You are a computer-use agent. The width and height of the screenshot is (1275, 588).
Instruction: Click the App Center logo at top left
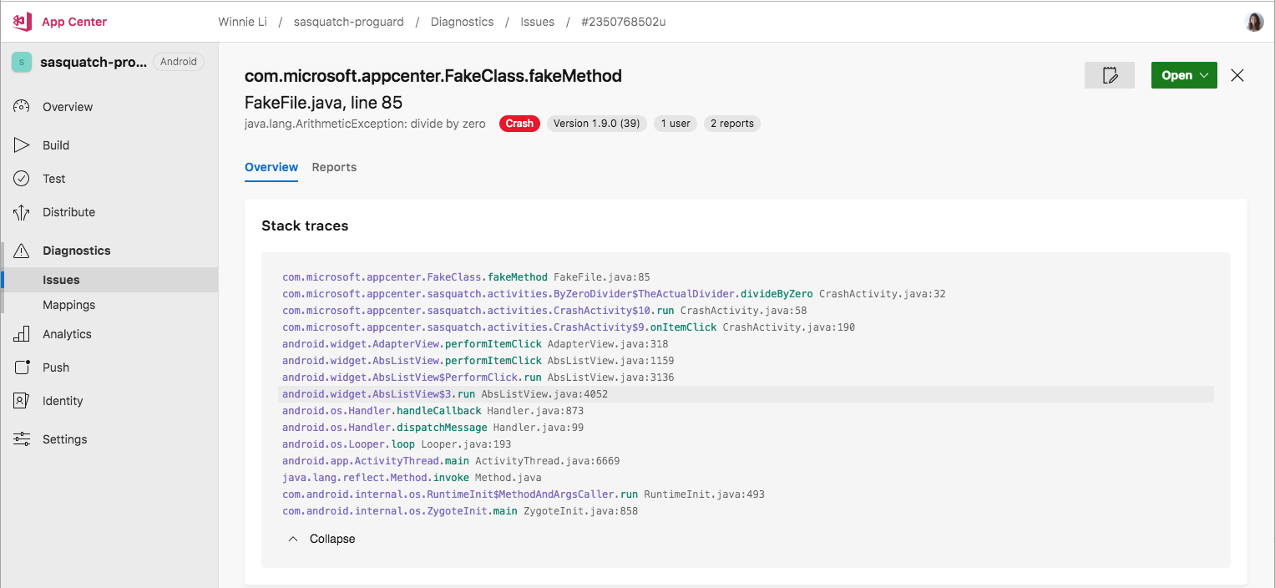point(20,21)
